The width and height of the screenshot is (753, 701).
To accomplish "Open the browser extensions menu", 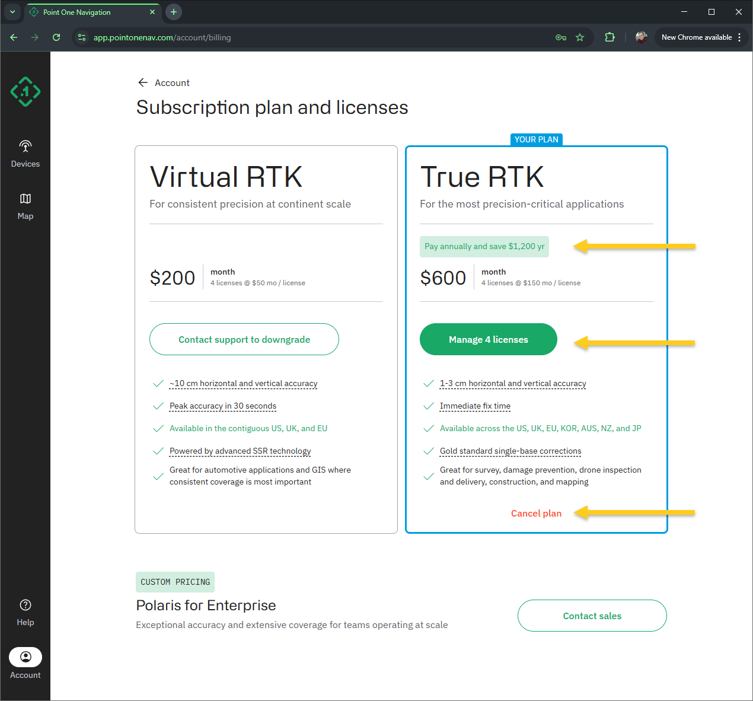I will (x=610, y=37).
